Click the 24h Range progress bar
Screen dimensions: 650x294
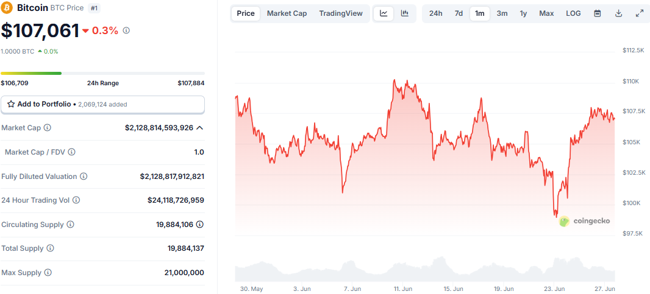(103, 73)
